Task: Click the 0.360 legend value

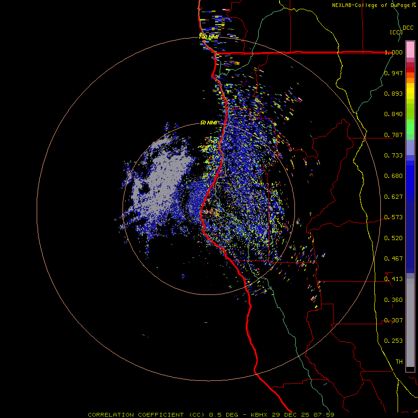Action: [393, 300]
